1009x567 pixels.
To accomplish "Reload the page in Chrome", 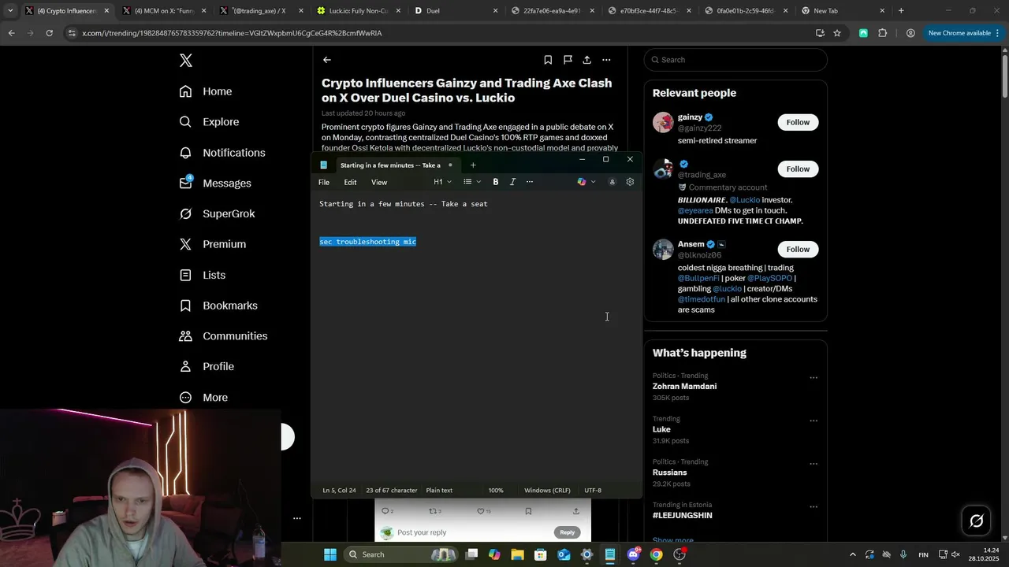I will coord(49,33).
